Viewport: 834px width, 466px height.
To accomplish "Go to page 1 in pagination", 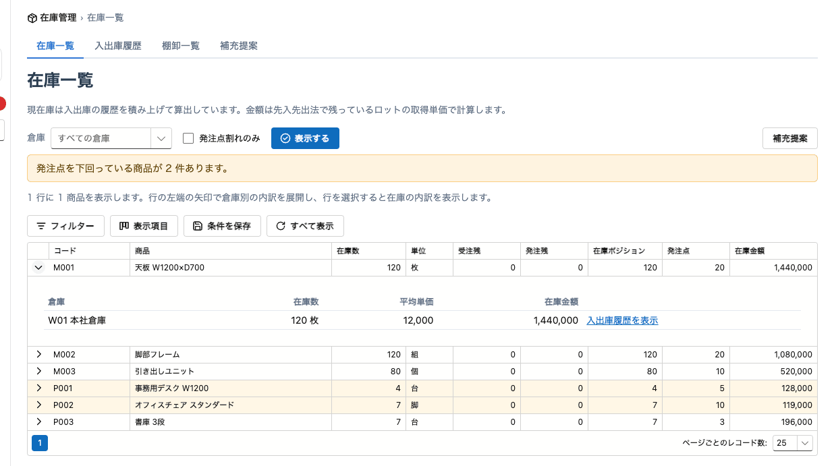I will 40,443.
